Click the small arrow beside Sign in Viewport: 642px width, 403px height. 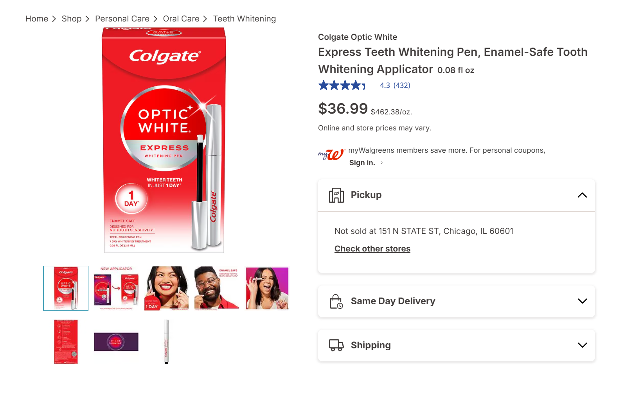pyautogui.click(x=381, y=163)
